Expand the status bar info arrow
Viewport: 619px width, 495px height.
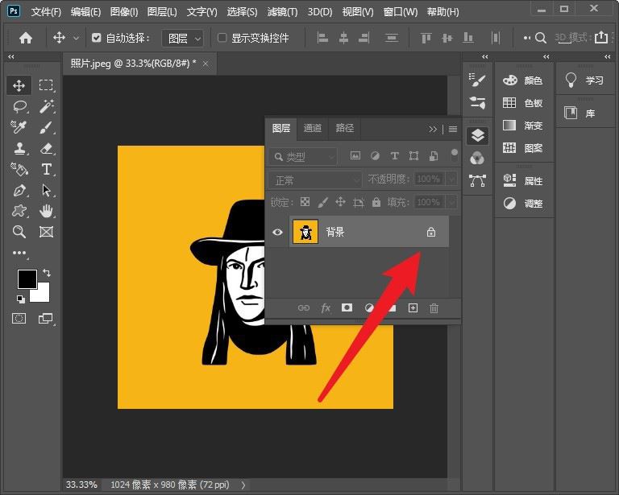coord(243,485)
